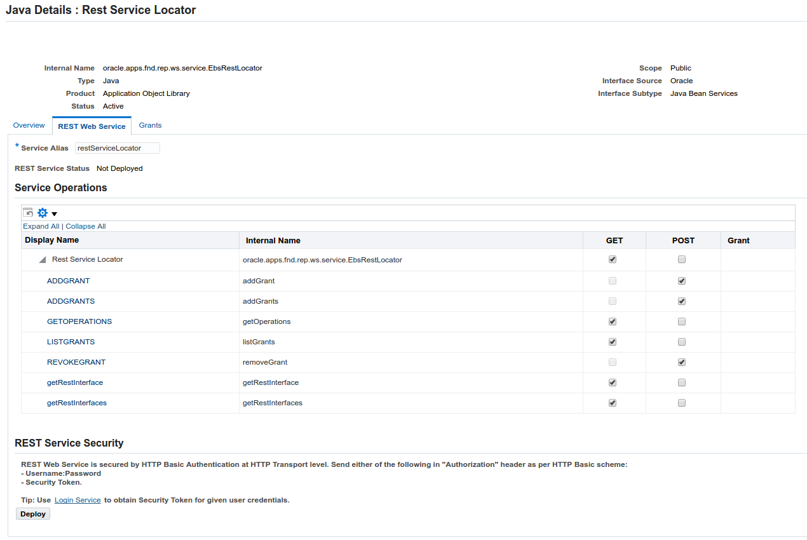Screen dimensions: 807x540
Task: Open the arrow next to the gear icon
Action: tap(54, 213)
